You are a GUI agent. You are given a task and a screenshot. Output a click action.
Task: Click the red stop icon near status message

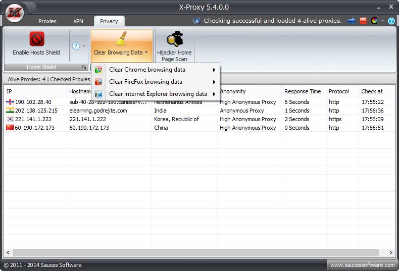click(x=363, y=21)
